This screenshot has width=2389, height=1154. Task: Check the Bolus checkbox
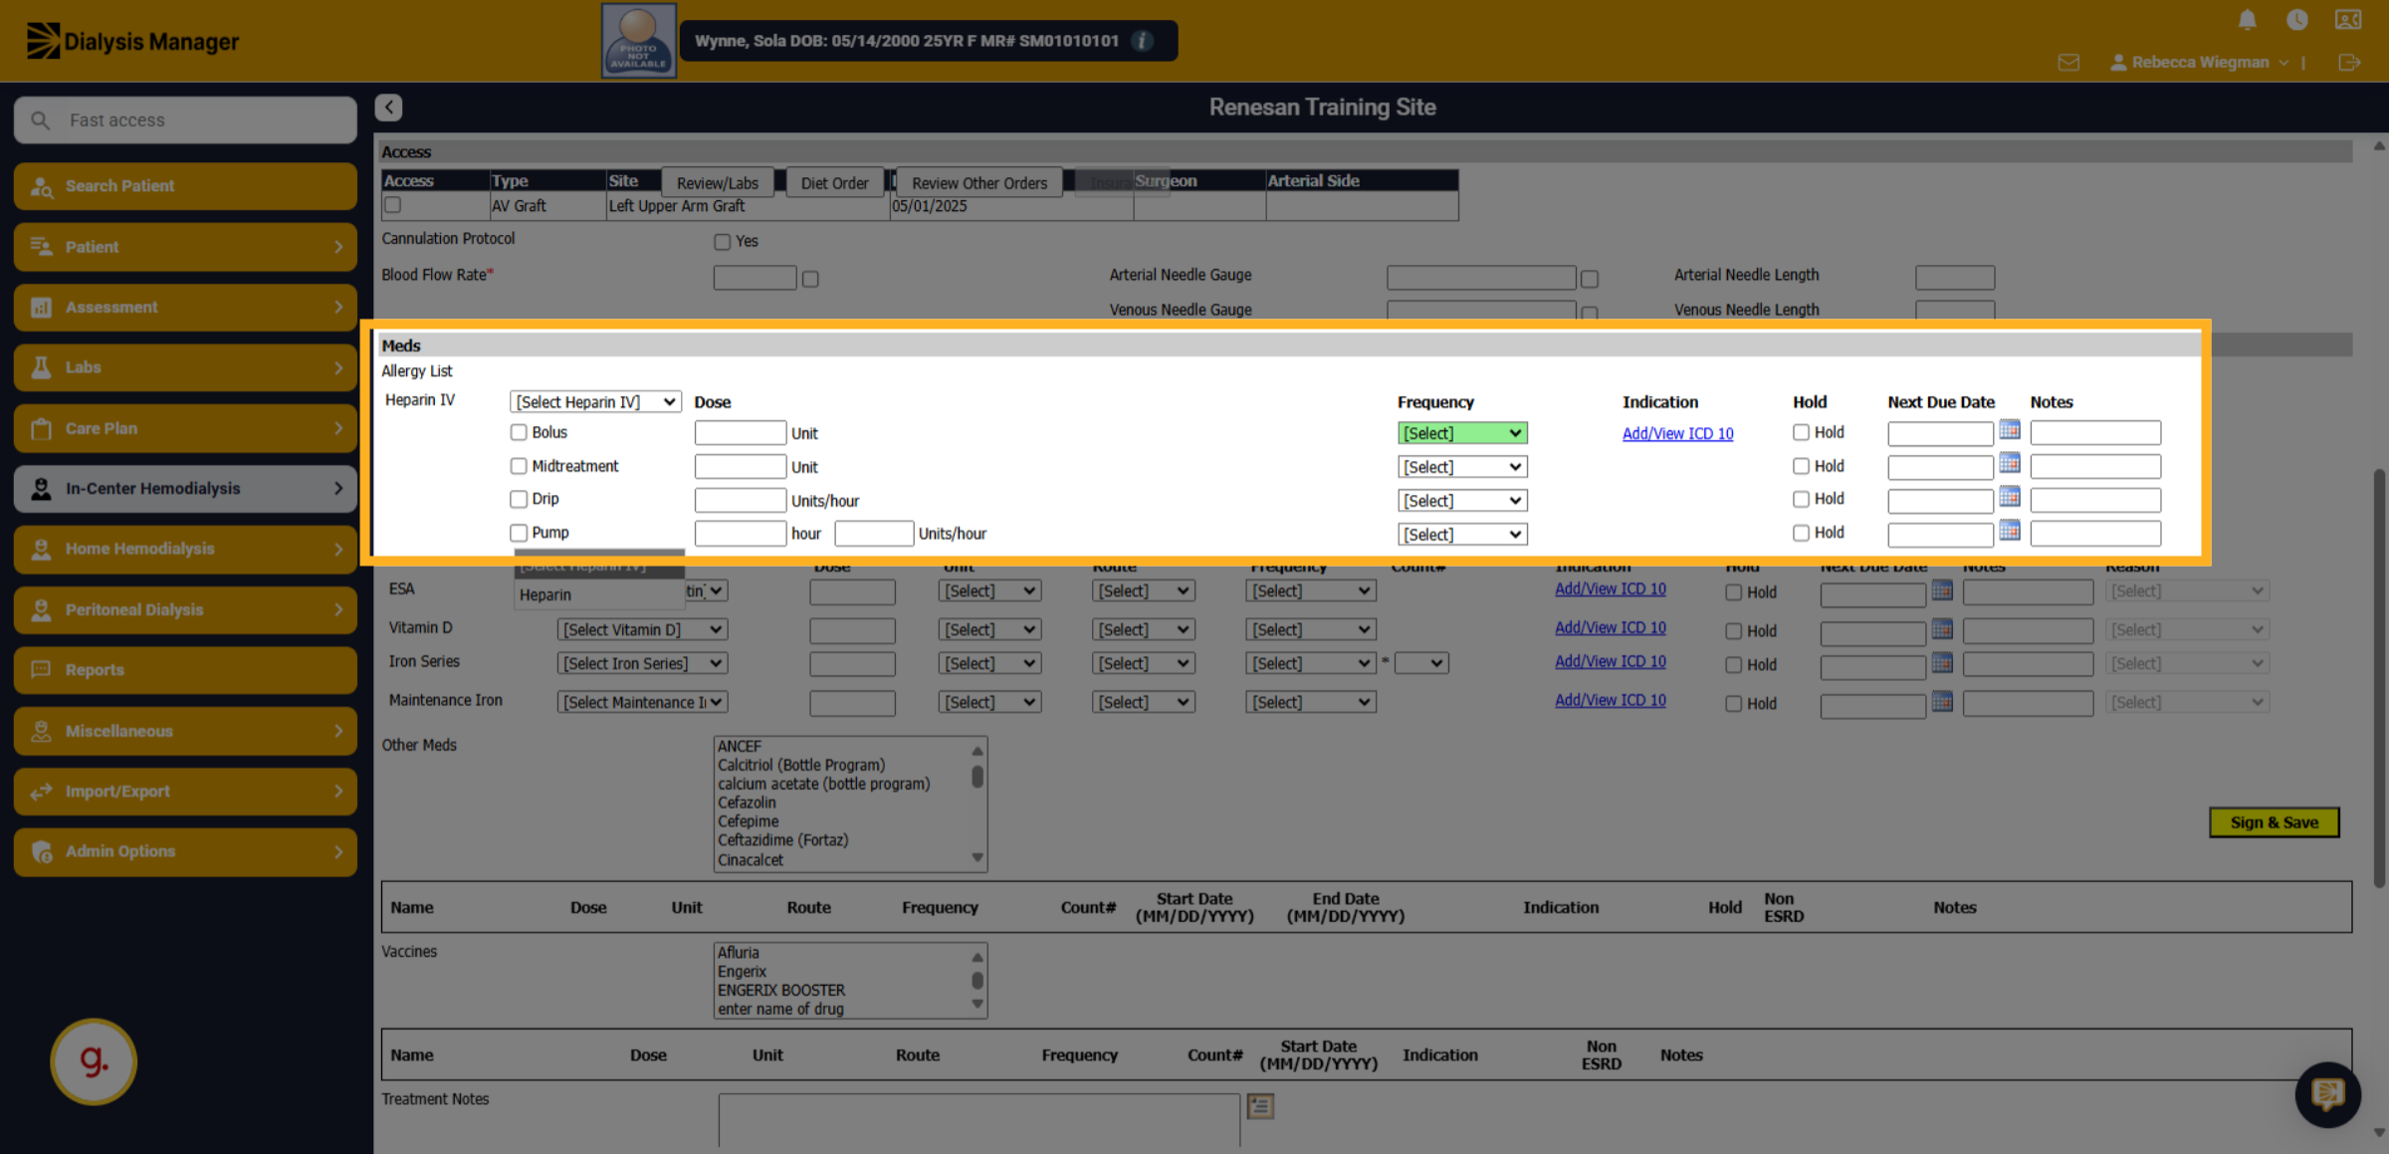coord(519,432)
